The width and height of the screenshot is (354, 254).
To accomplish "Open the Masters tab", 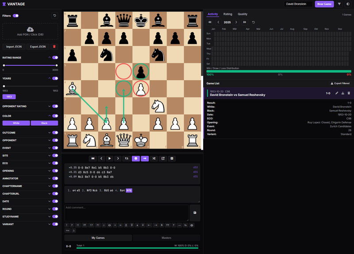I will [166, 238].
